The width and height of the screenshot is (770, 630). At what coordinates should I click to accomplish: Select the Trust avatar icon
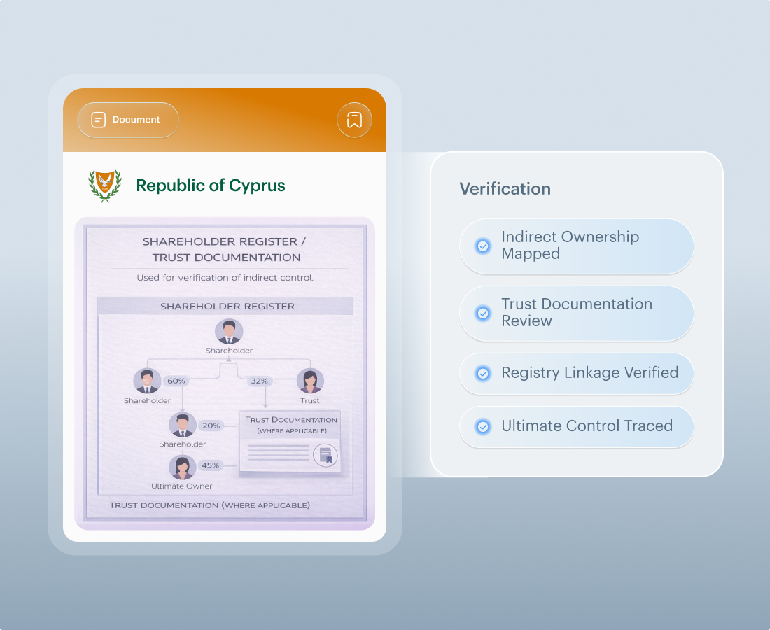coord(309,381)
